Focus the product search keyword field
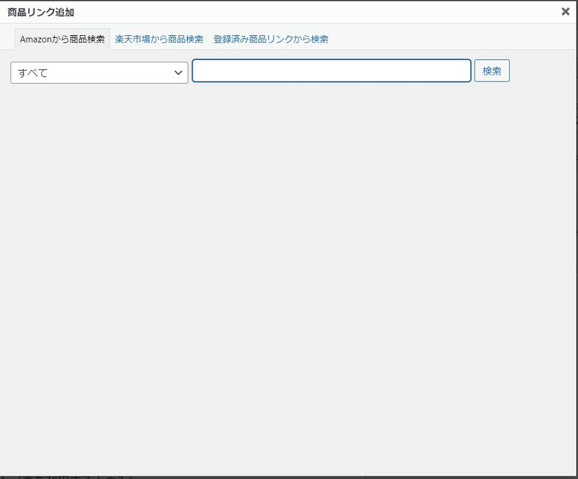The width and height of the screenshot is (578, 479). coord(331,71)
